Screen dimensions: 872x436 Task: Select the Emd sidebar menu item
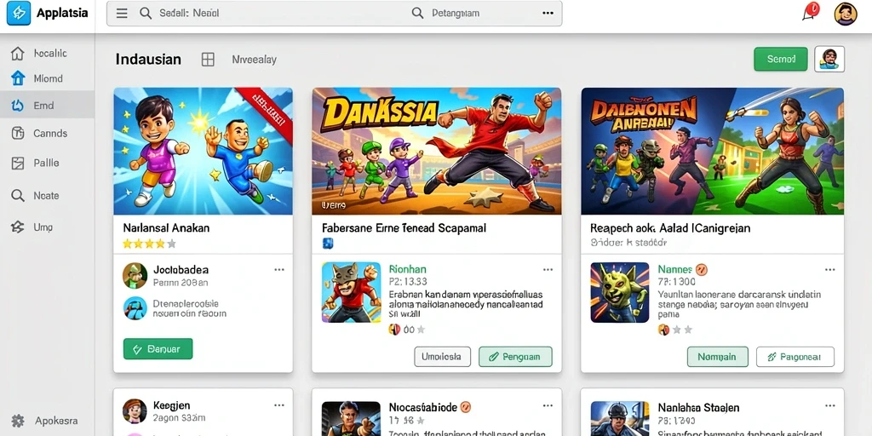(x=48, y=105)
